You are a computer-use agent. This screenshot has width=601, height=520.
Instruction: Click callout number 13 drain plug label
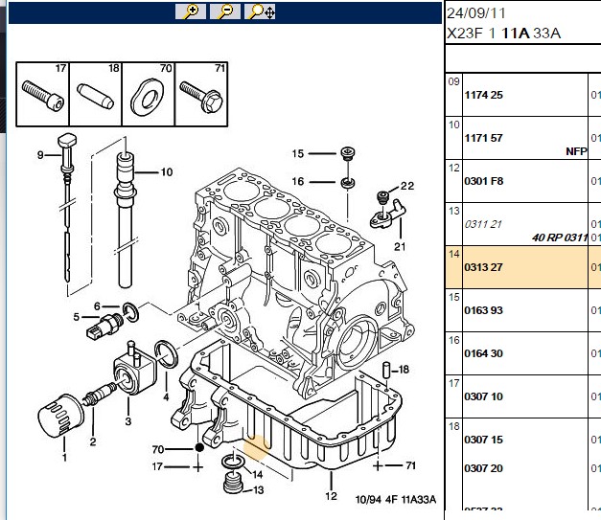(x=259, y=490)
